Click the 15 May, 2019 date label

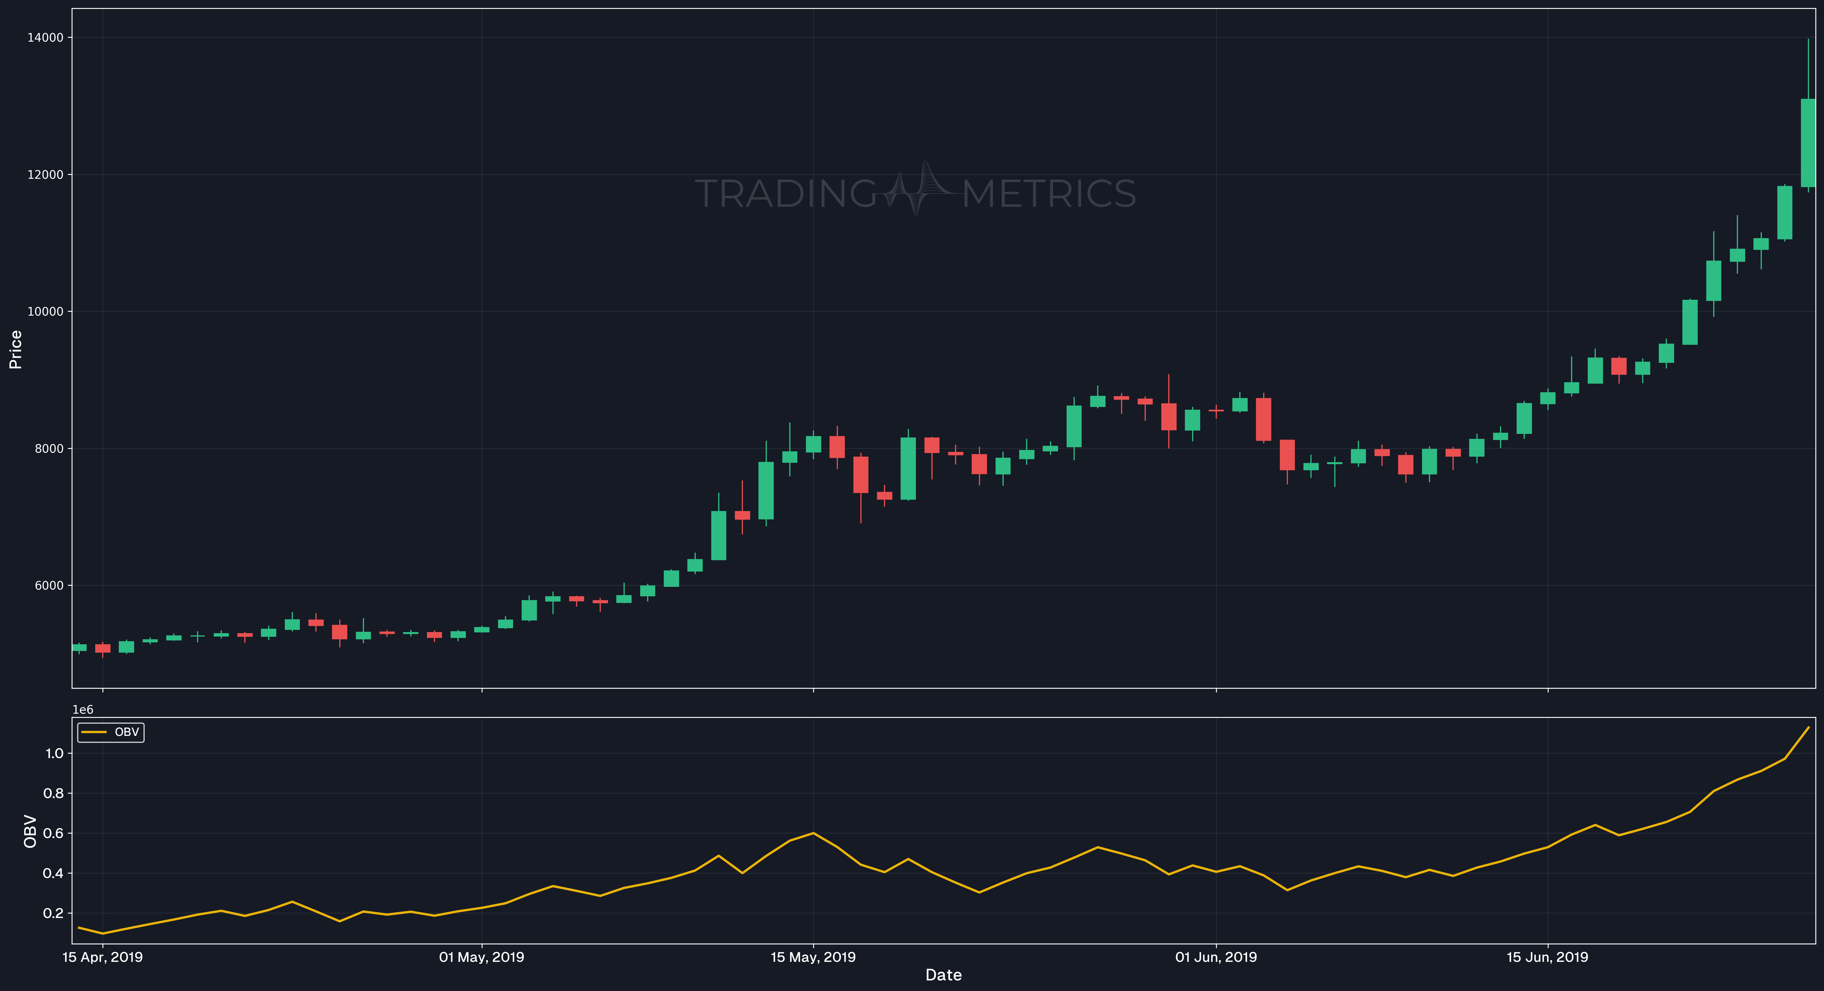tap(813, 957)
